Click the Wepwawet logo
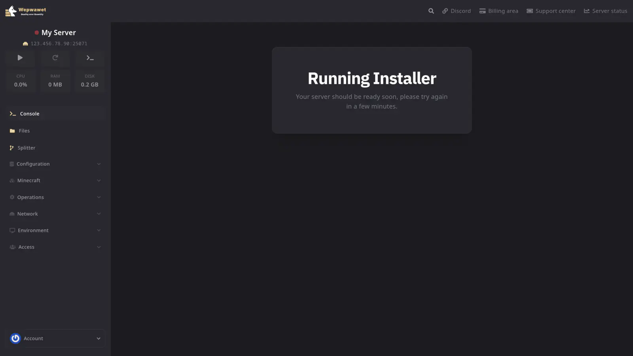633x356 pixels. tap(26, 11)
